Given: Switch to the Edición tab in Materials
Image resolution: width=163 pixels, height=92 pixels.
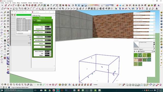Looking at the screenshot, I should coord(141,49).
